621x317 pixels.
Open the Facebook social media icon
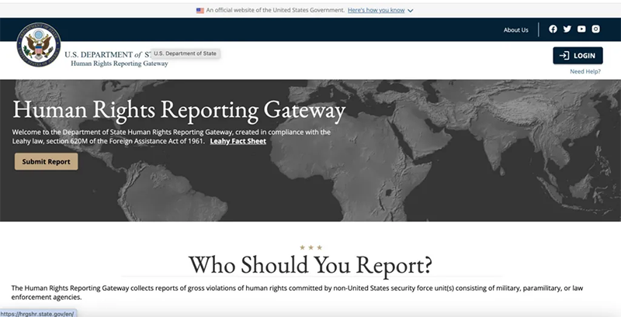pyautogui.click(x=553, y=29)
